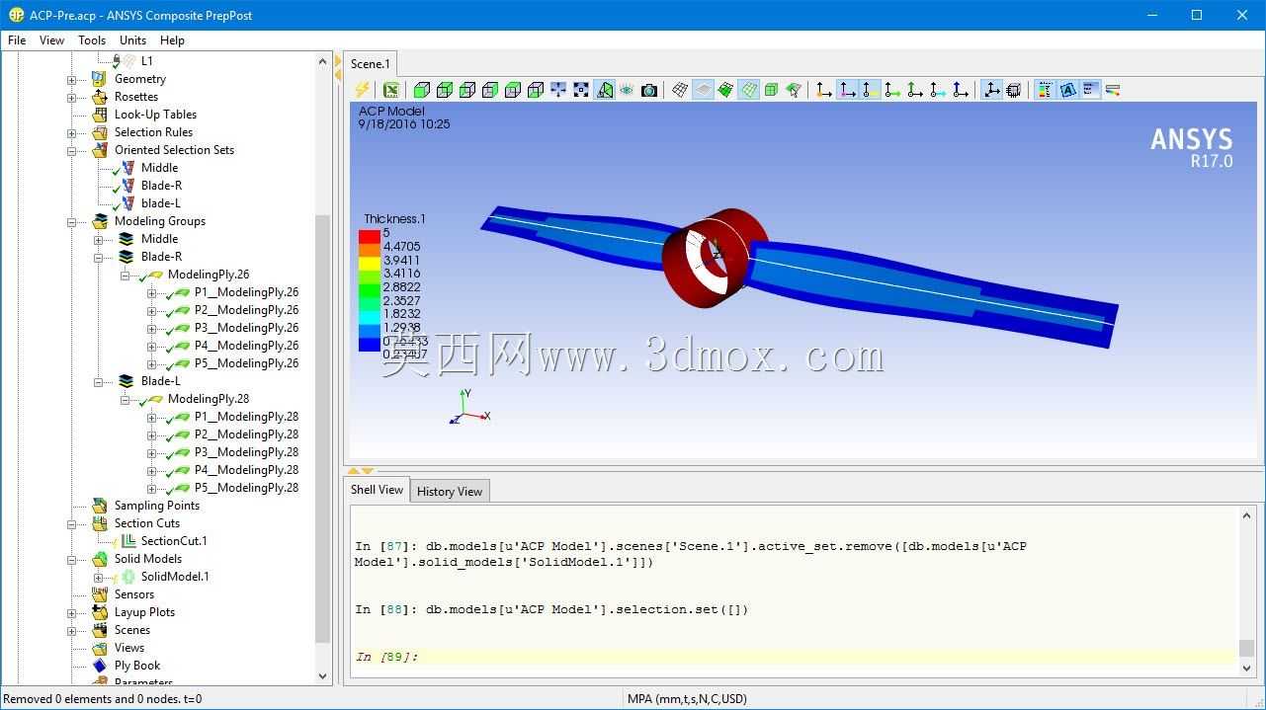Toggle the mesh wireframe display icon
Image resolution: width=1266 pixels, height=710 pixels.
(x=680, y=90)
